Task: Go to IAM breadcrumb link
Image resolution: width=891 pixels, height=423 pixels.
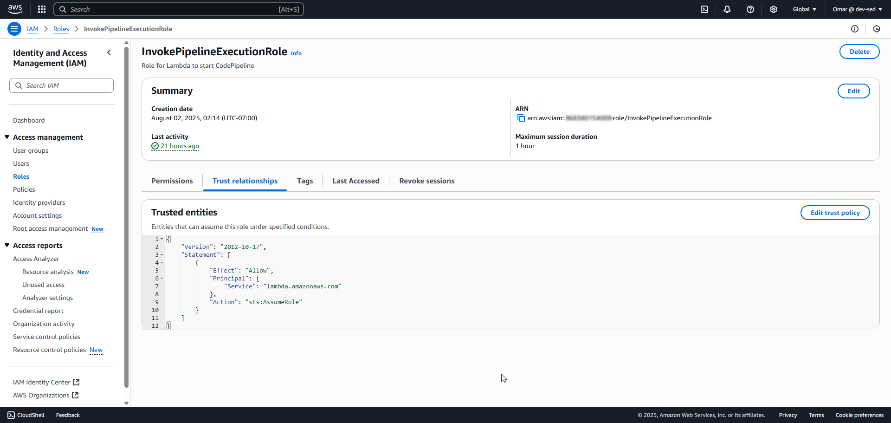Action: [x=32, y=29]
